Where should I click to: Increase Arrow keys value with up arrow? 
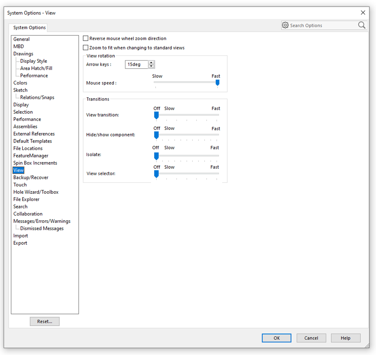(x=151, y=62)
